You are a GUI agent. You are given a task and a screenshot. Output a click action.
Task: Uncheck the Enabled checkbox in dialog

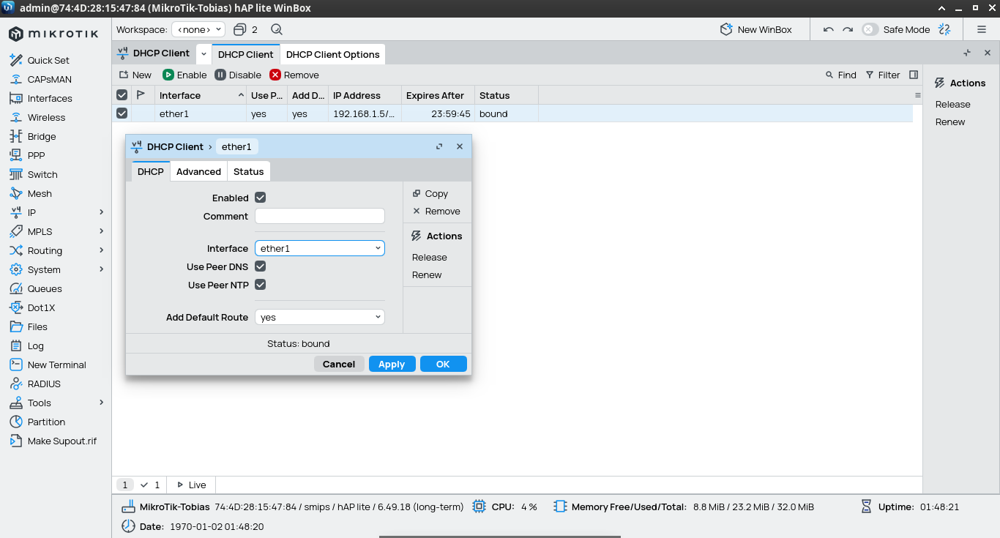pos(260,198)
